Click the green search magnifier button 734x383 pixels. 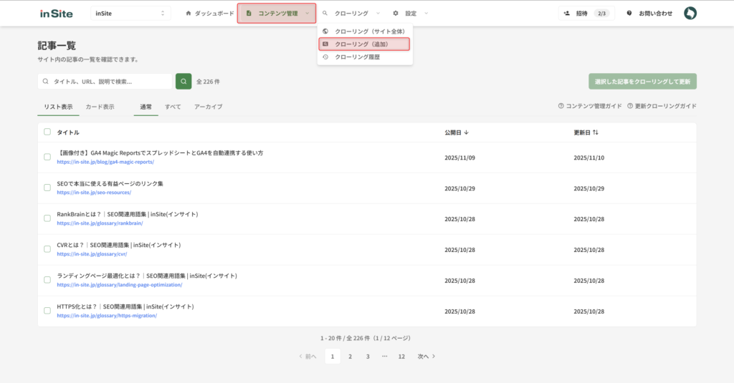tap(183, 82)
